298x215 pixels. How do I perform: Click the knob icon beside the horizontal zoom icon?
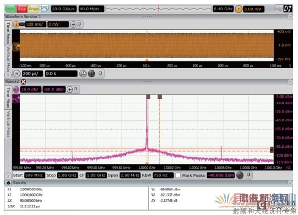click(91, 74)
